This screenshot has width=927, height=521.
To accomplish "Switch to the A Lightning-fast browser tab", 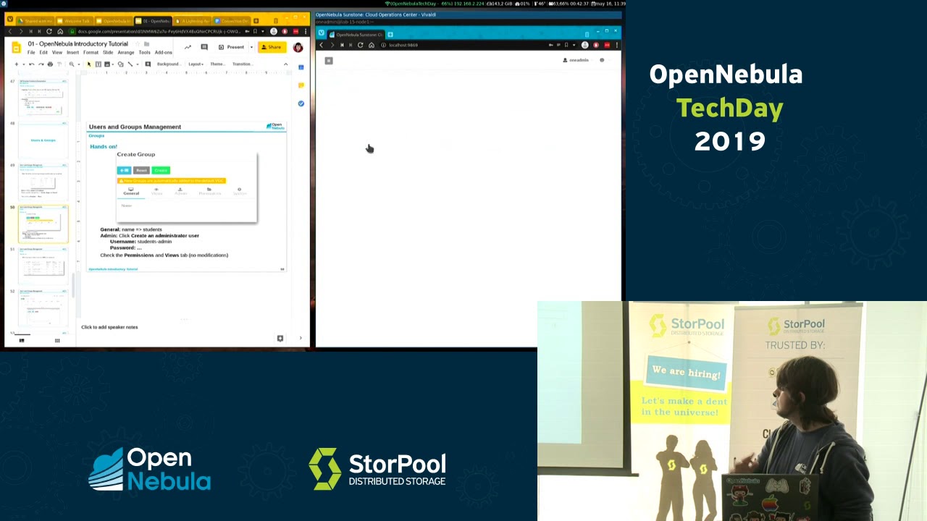I will (x=193, y=21).
